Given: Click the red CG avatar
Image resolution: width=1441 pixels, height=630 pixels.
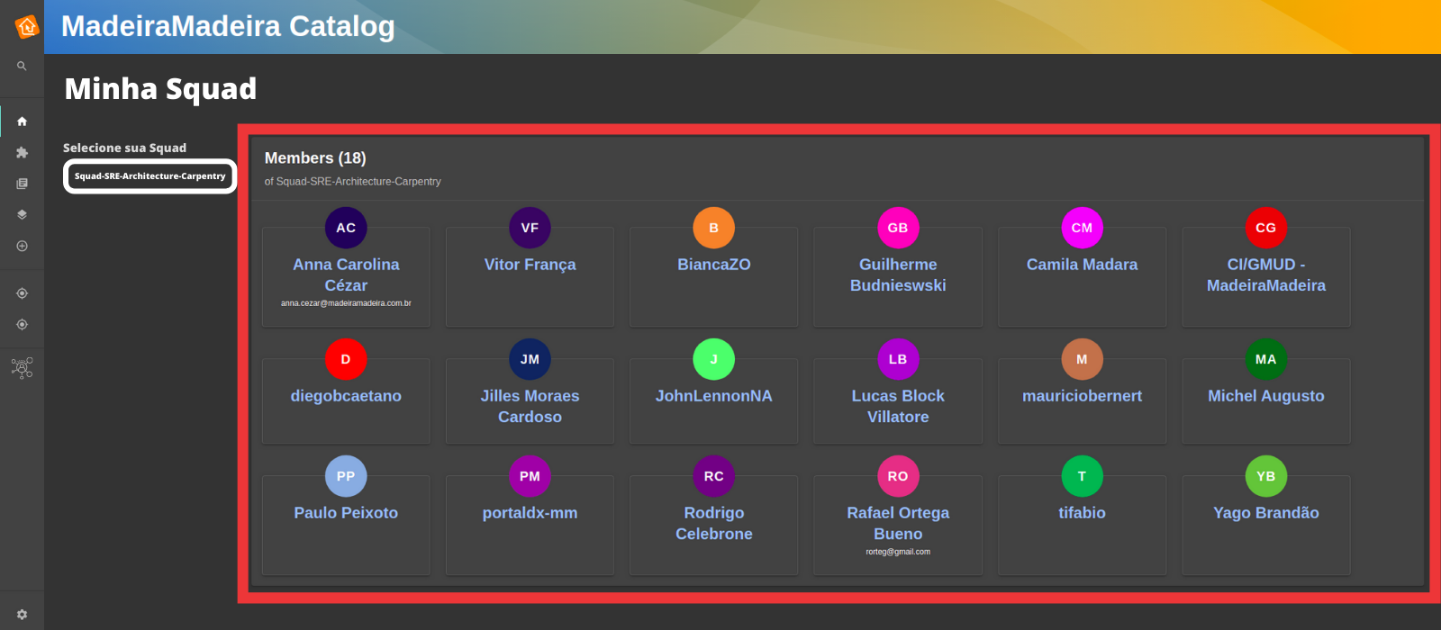Looking at the screenshot, I should pos(1265,228).
